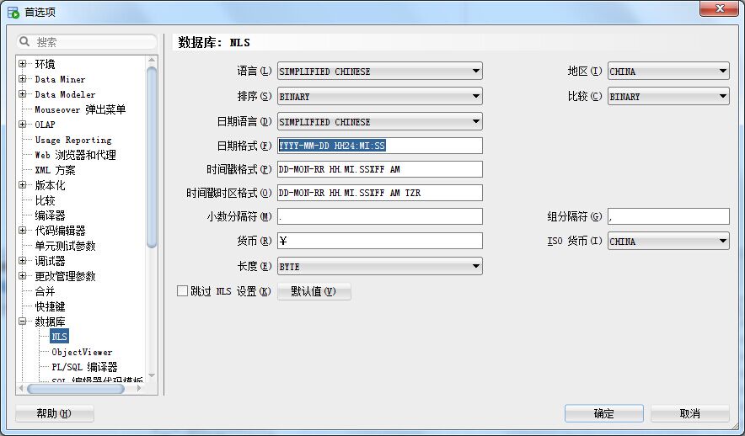The height and width of the screenshot is (436, 745).
Task: Select the 快捷键 tree item
Action: pyautogui.click(x=50, y=306)
